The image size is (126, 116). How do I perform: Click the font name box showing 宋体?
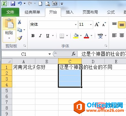(x=52, y=24)
